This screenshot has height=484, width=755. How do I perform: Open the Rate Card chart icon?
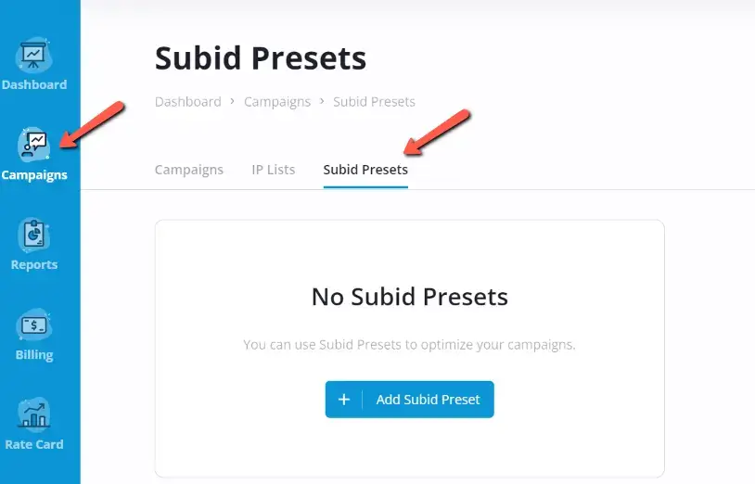pyautogui.click(x=33, y=414)
